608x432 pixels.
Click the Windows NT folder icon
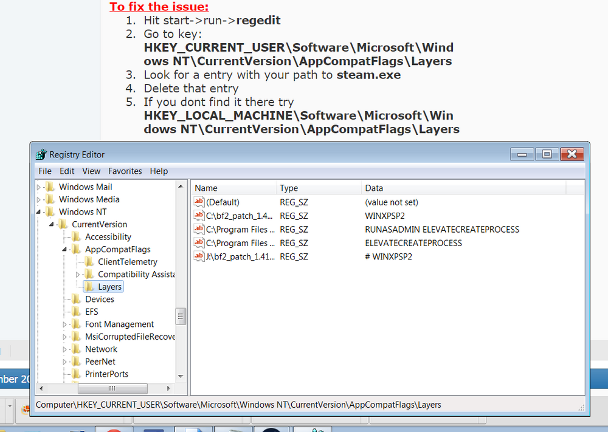[50, 211]
